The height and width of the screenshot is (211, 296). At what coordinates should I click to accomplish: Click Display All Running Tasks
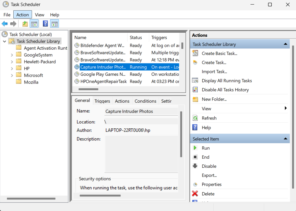coord(227,81)
